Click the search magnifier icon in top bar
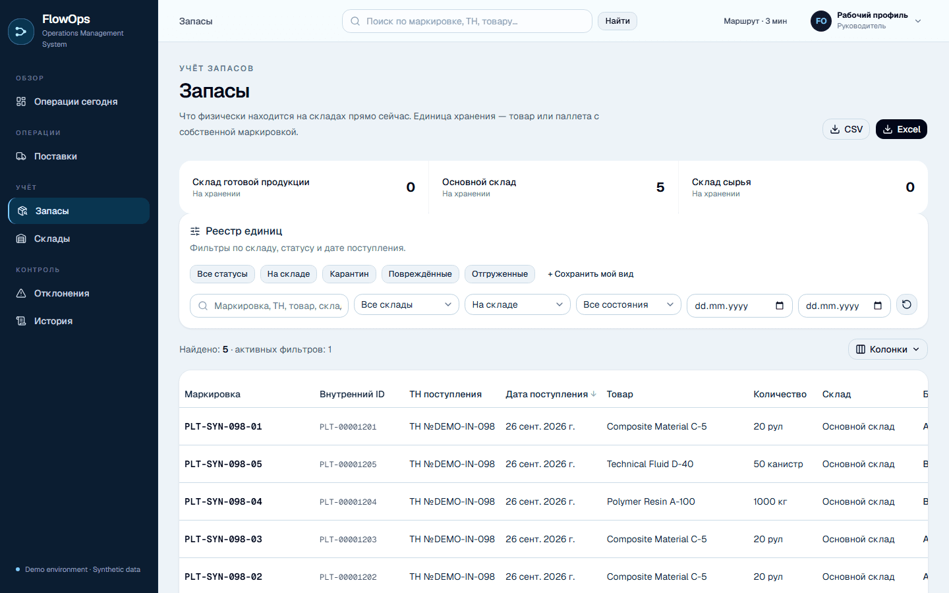The width and height of the screenshot is (949, 593). (x=355, y=21)
